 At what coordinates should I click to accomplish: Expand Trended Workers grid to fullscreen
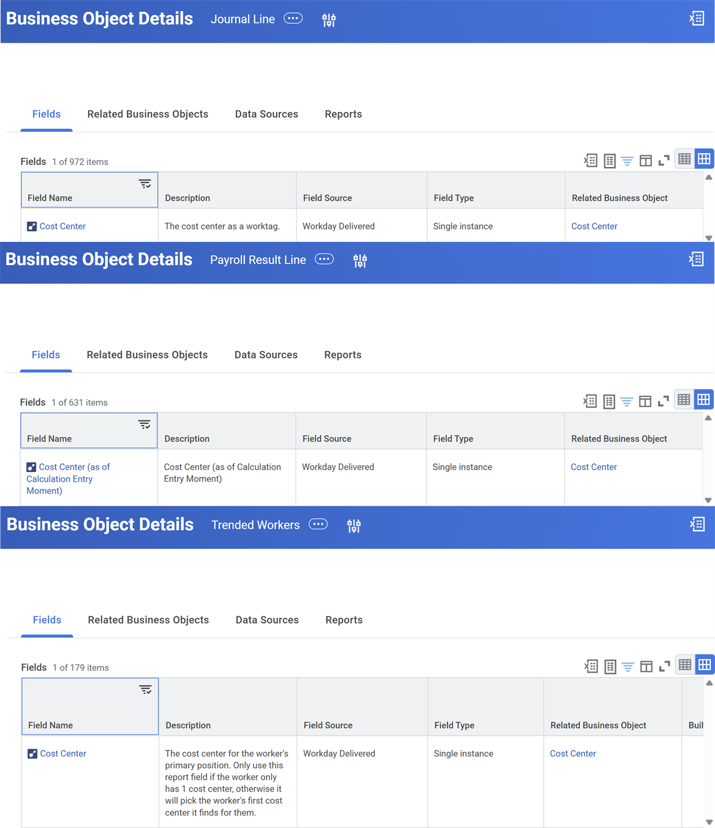(x=664, y=667)
